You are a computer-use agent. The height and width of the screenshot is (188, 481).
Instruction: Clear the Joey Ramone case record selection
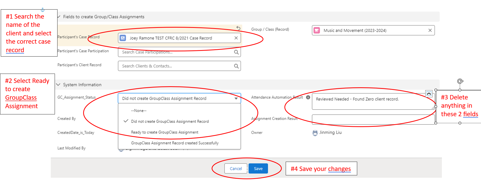tap(236, 38)
